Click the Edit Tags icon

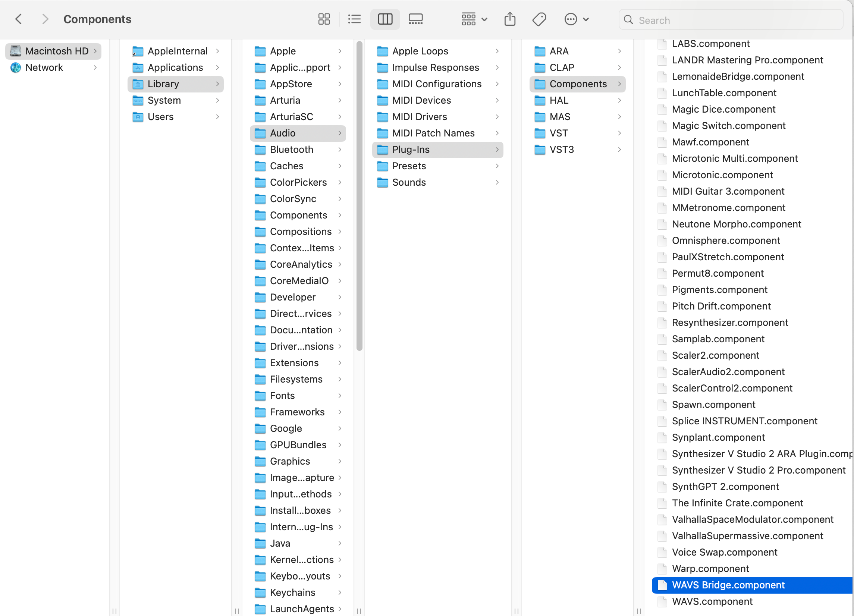click(539, 19)
